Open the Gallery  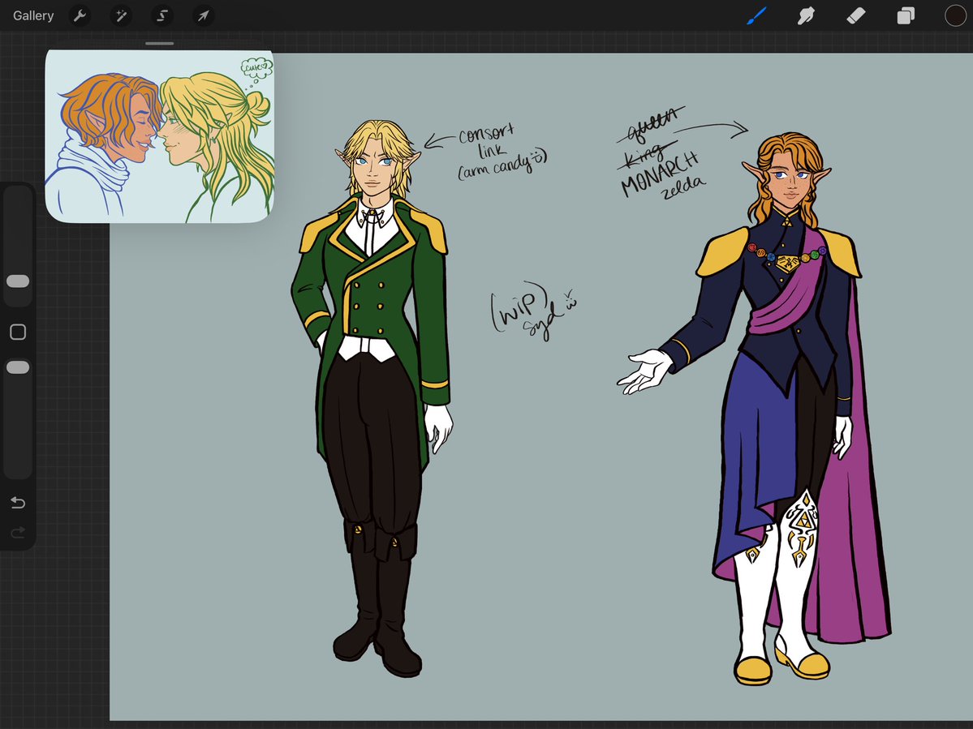tap(33, 15)
